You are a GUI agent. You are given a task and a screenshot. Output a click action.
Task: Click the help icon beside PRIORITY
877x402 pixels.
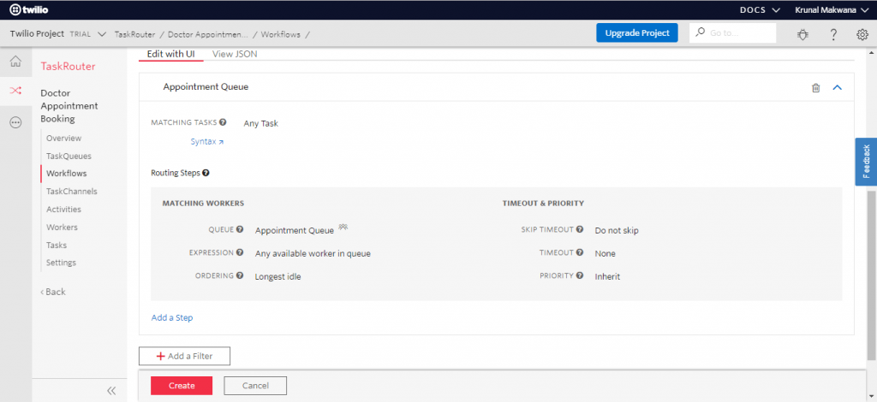pyautogui.click(x=580, y=275)
